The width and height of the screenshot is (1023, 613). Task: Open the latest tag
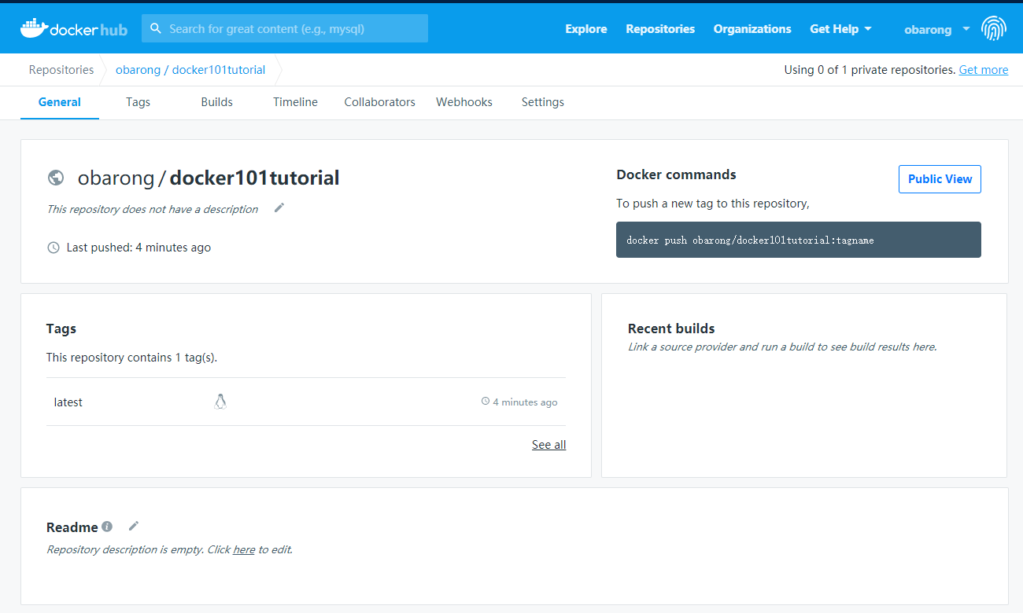(68, 402)
